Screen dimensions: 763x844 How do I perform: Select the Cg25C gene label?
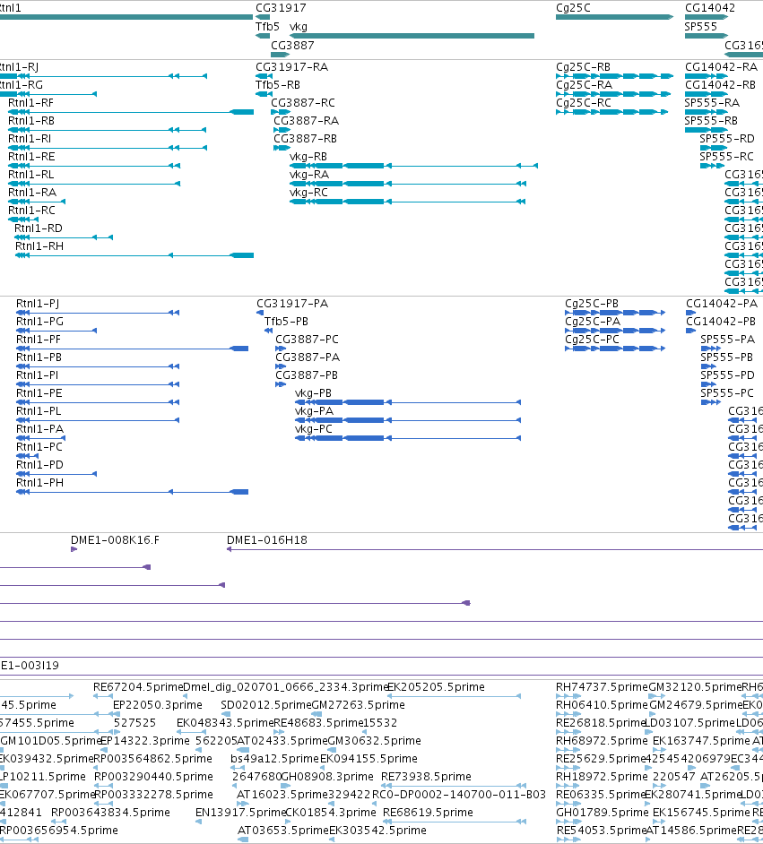pyautogui.click(x=573, y=7)
